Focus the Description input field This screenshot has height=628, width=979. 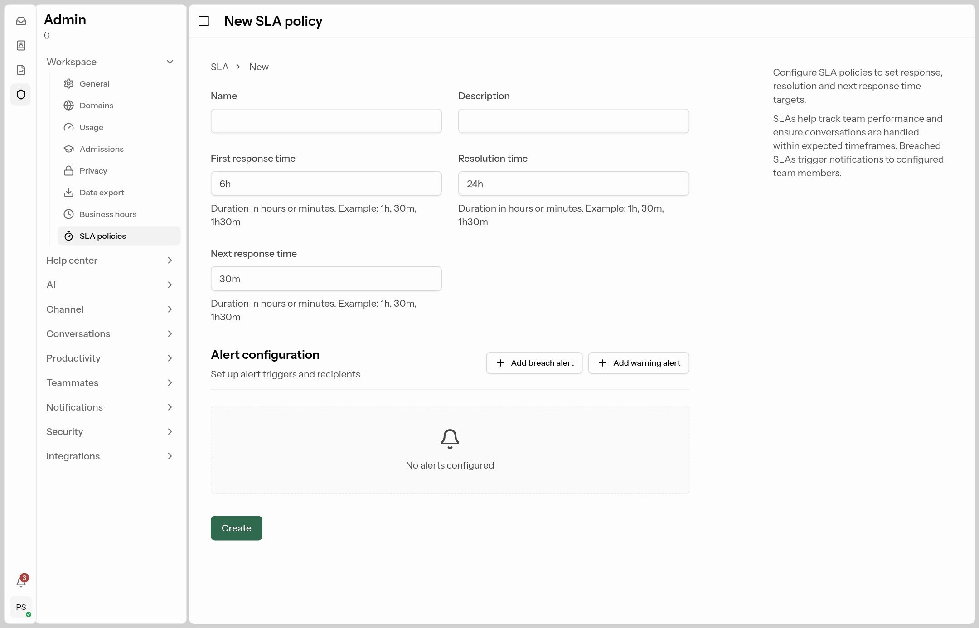[x=573, y=121]
